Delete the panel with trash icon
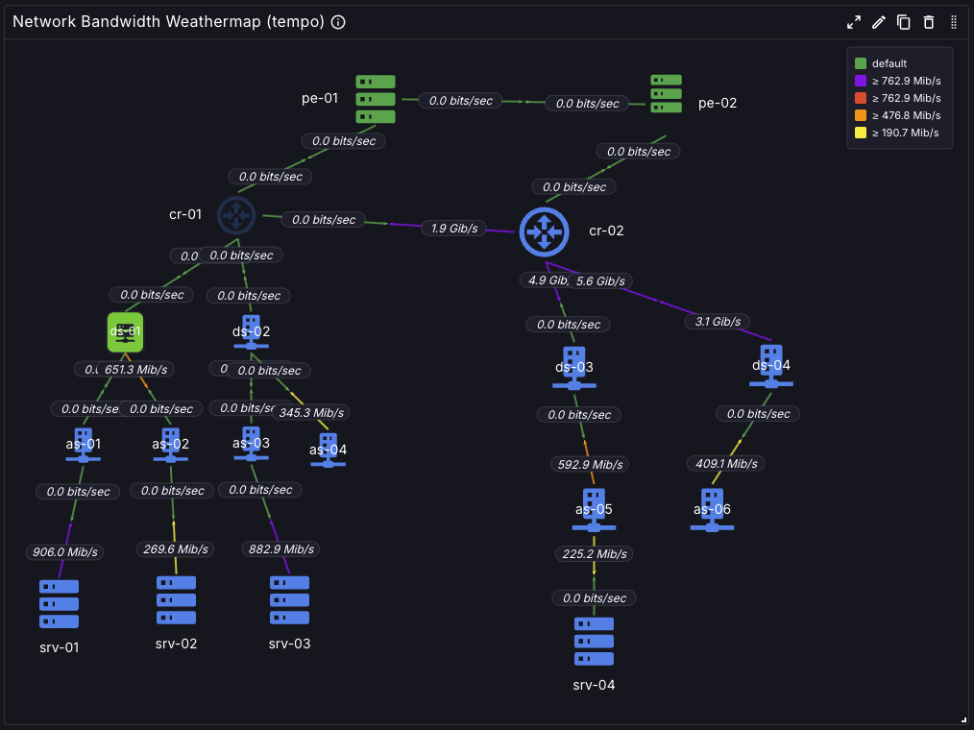The height and width of the screenshot is (730, 974). [x=929, y=22]
